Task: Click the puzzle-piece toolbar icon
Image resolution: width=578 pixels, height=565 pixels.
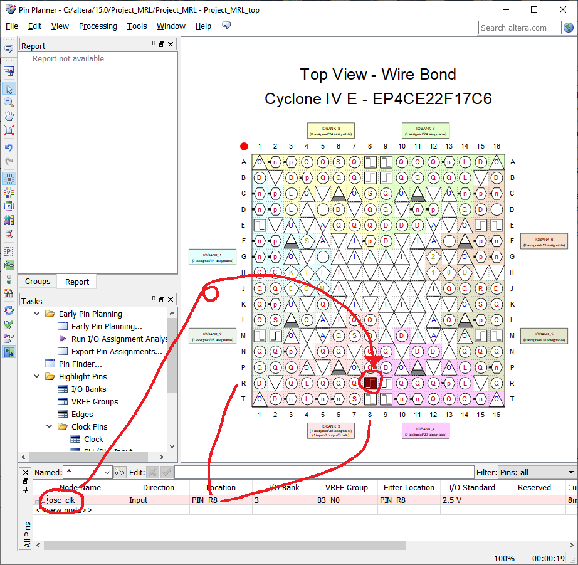Action: coord(9,220)
